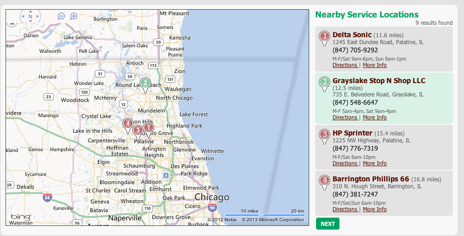464x236 pixels.
Task: Click the Schaumburg label on the map
Action: pyautogui.click(x=139, y=166)
